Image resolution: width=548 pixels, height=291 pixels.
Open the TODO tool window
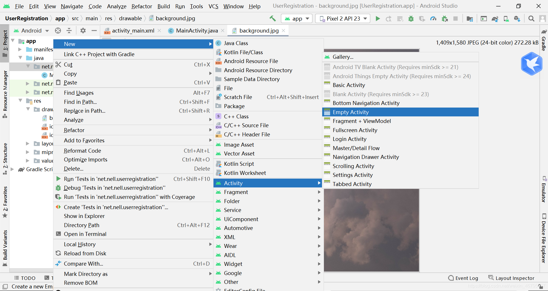click(25, 278)
